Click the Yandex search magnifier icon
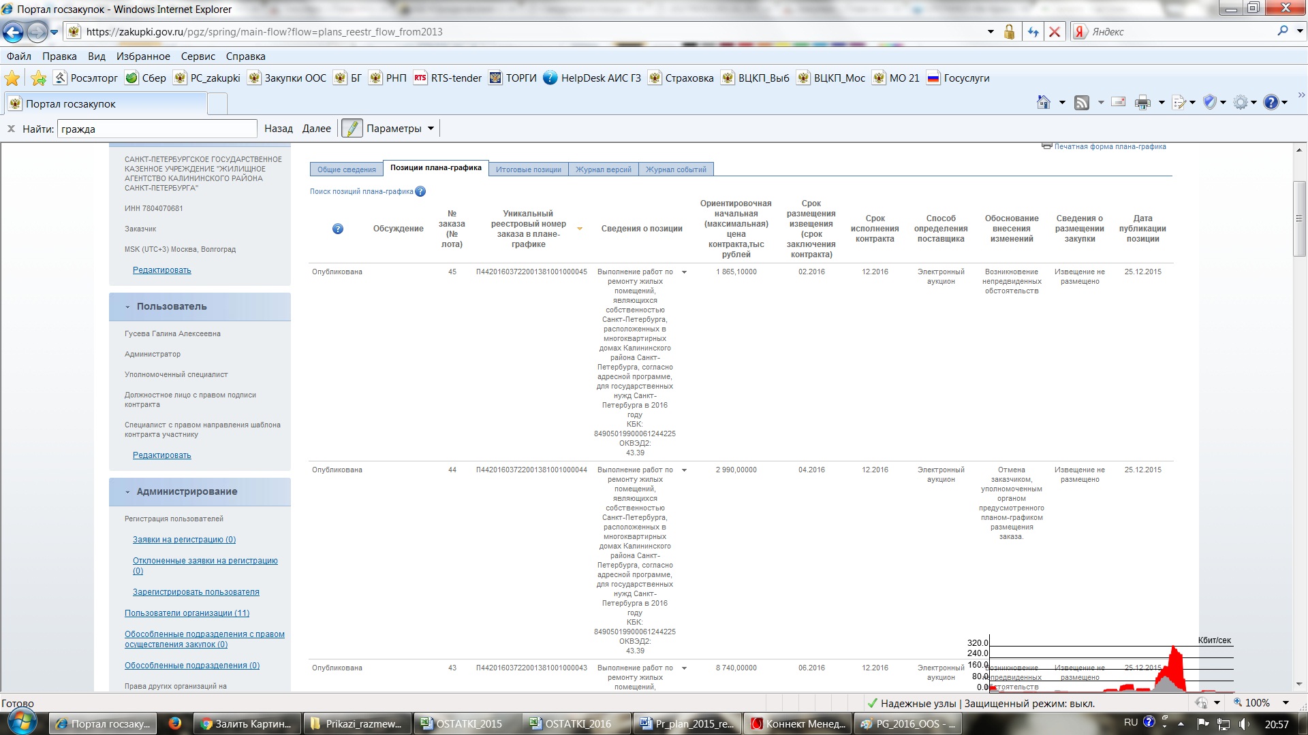This screenshot has height=735, width=1308. point(1283,31)
